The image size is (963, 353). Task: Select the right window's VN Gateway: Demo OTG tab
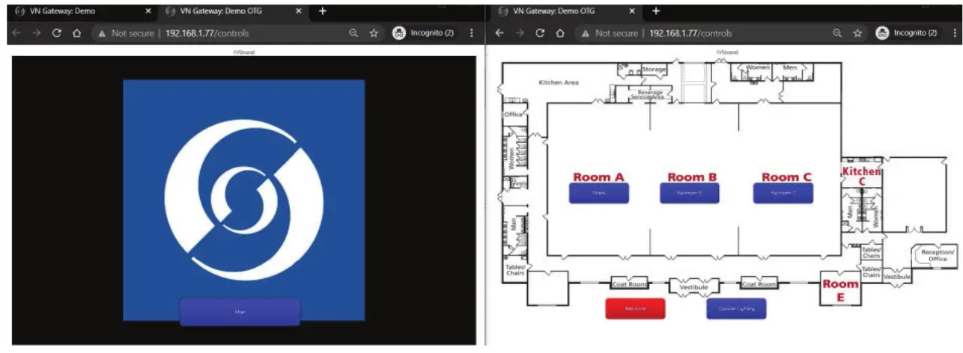pos(567,11)
